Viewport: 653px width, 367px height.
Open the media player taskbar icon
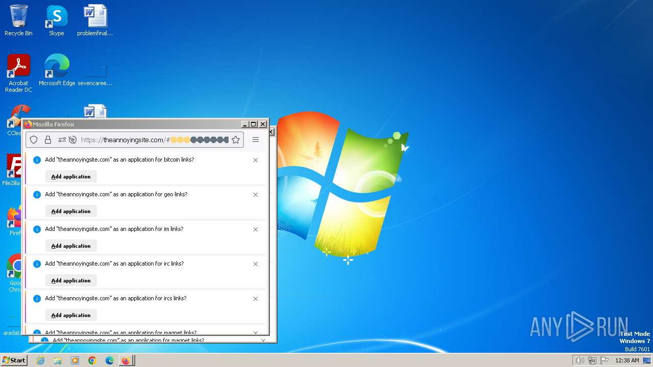coord(75,360)
